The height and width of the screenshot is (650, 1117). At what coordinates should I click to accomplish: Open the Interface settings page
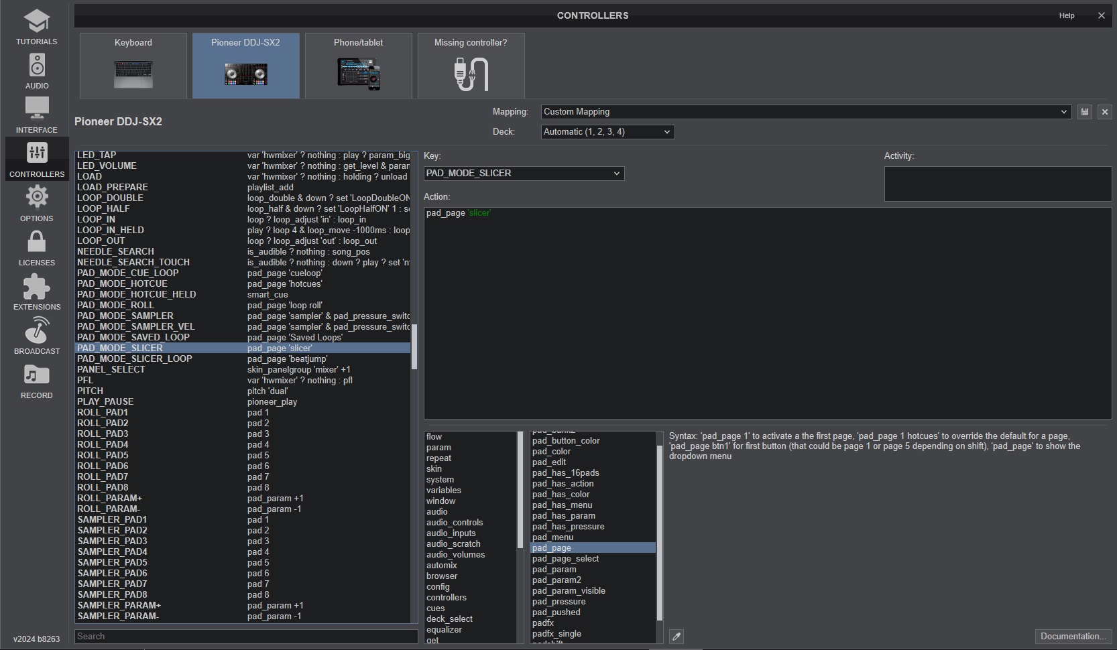pos(37,115)
